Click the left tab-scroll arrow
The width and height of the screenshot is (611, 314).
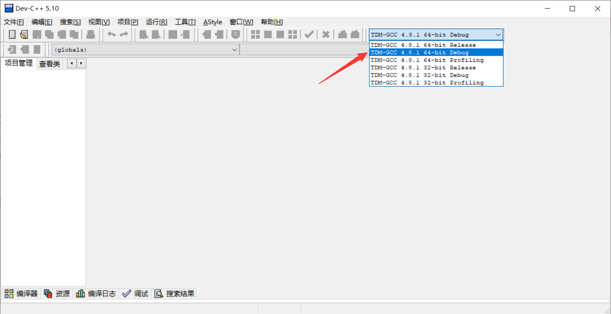72,63
